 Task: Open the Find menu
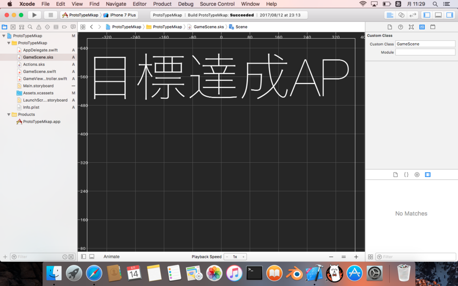(x=94, y=4)
